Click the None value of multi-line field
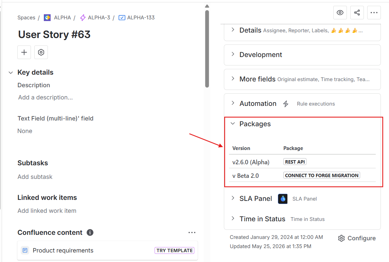389x262 pixels. click(x=25, y=131)
